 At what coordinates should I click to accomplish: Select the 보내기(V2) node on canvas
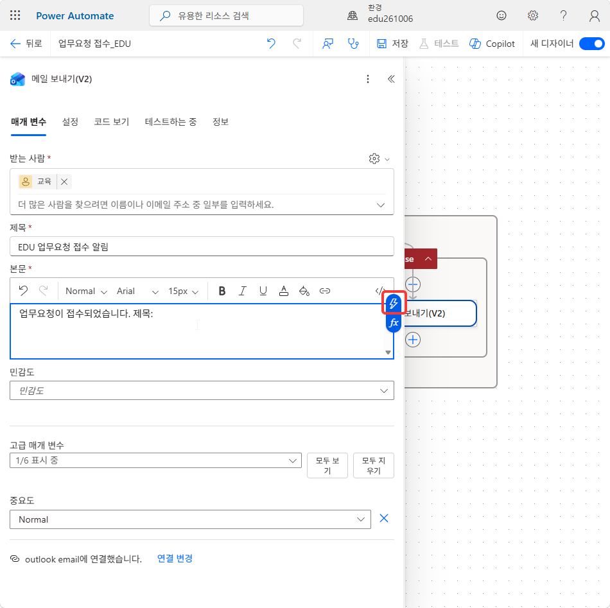click(440, 313)
